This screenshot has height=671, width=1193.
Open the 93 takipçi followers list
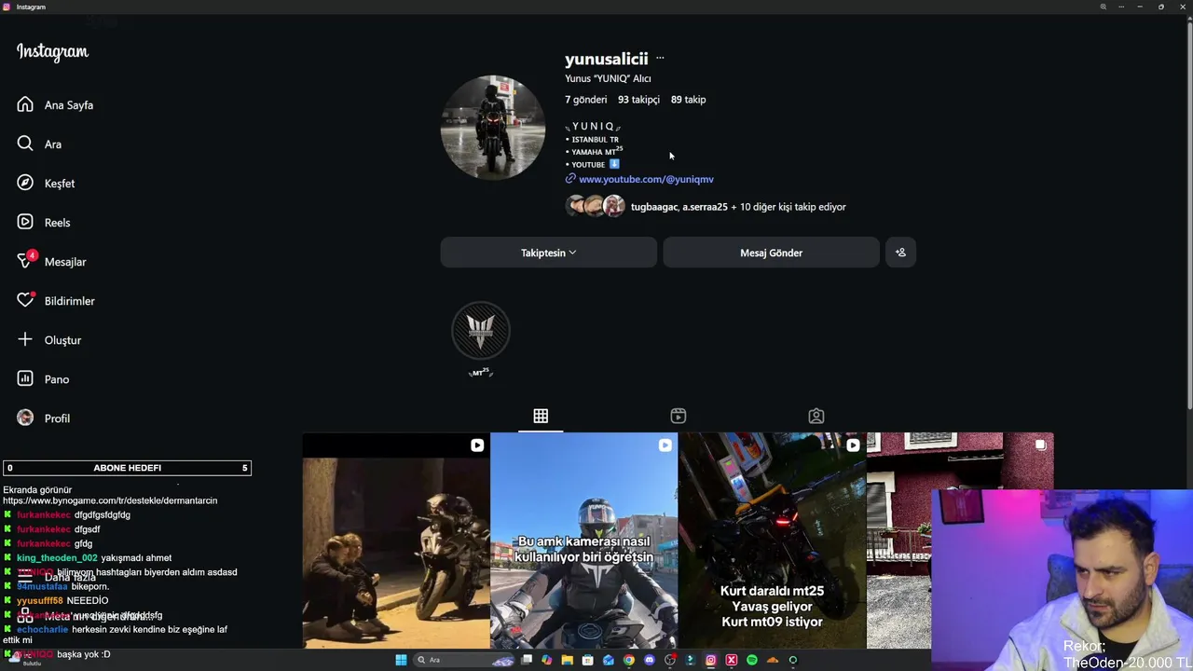tap(638, 100)
